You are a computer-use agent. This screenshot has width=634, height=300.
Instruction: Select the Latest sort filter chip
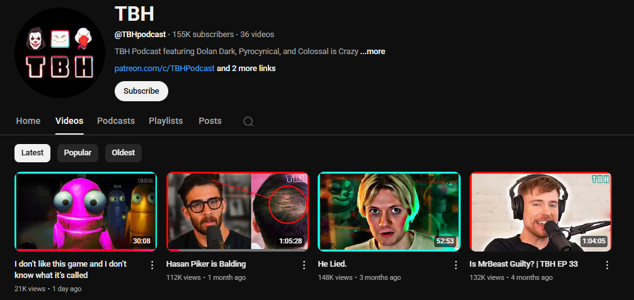click(32, 153)
